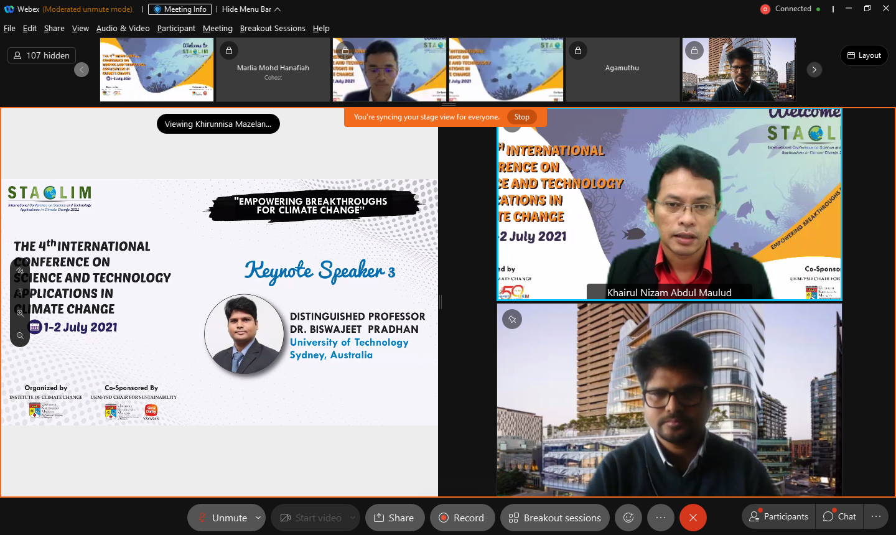Screen dimensions: 896x535
Task: Click the red end meeting button
Action: (693, 518)
